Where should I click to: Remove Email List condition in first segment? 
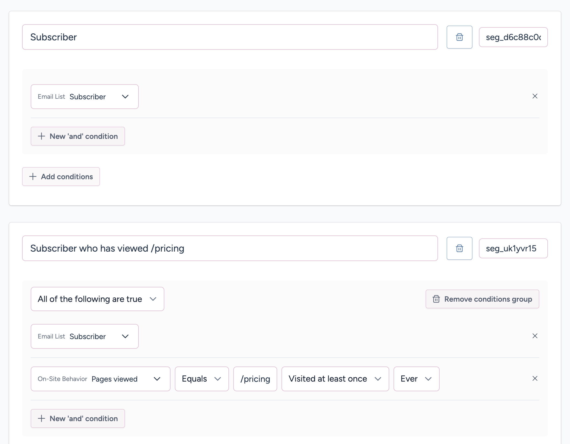(535, 96)
